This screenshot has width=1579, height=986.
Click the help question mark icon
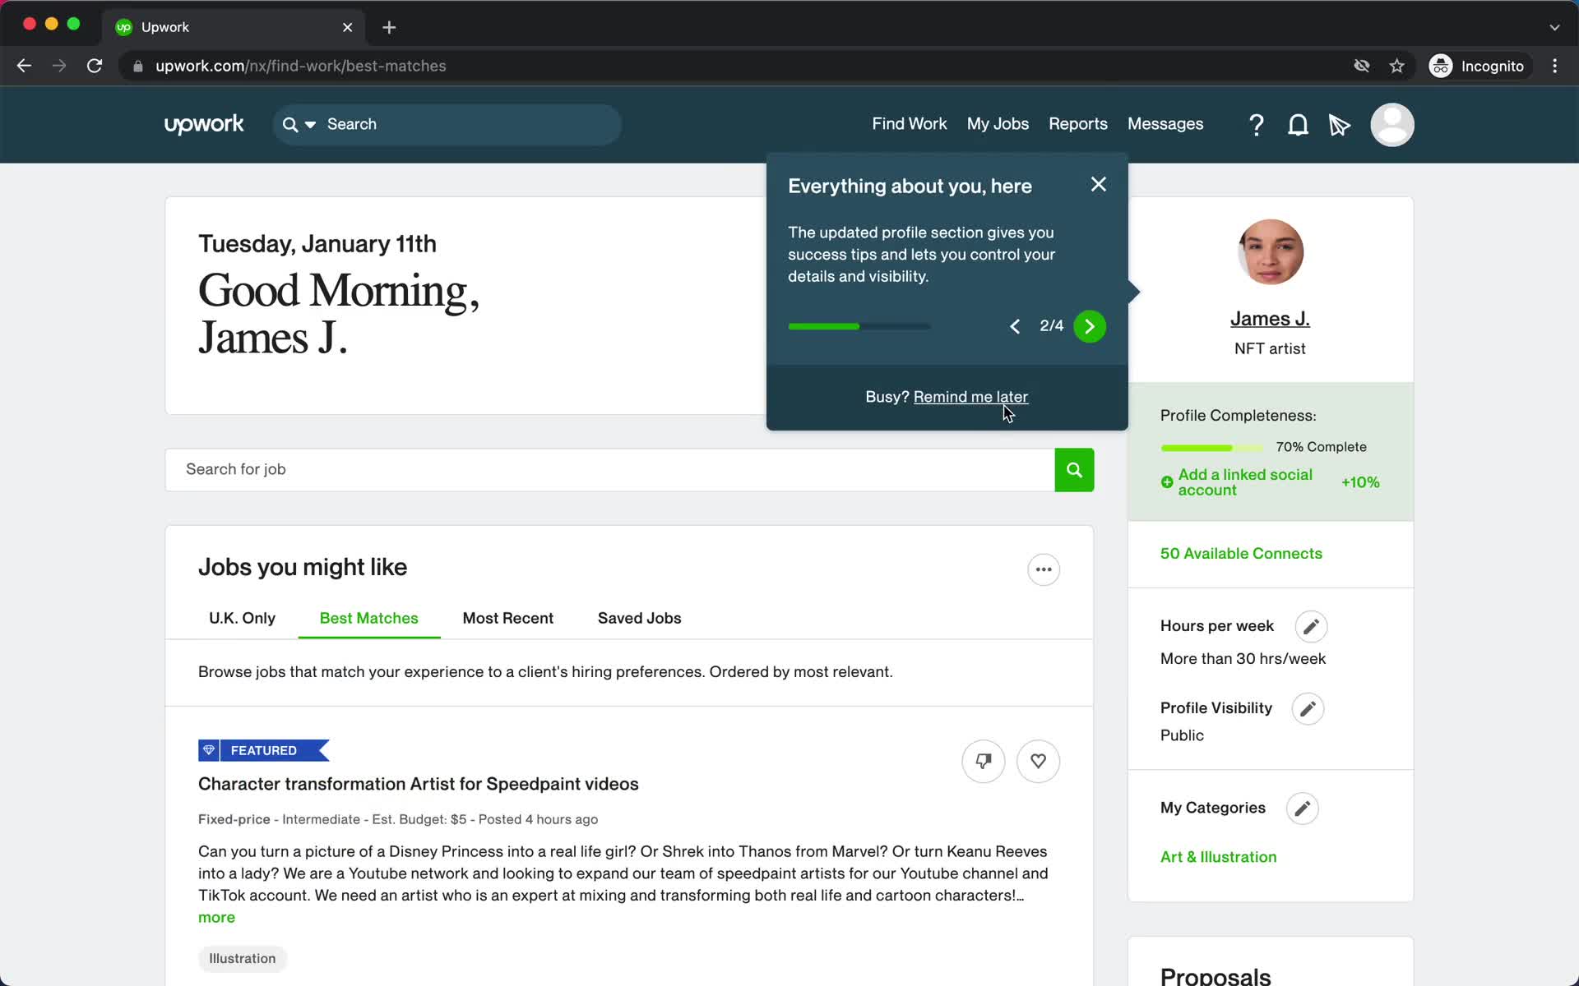(1256, 125)
